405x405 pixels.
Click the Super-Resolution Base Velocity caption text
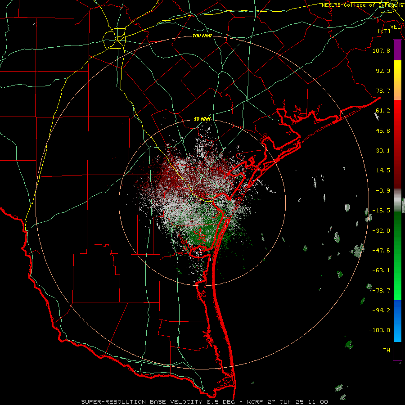(x=204, y=402)
